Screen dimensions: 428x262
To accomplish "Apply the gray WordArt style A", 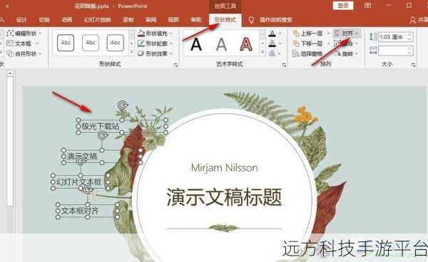I will [221, 44].
